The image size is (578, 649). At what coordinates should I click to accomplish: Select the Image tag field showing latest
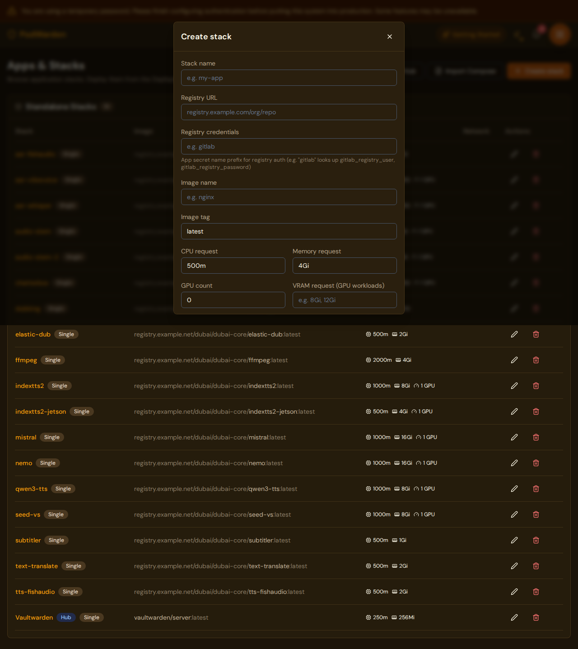(x=289, y=231)
